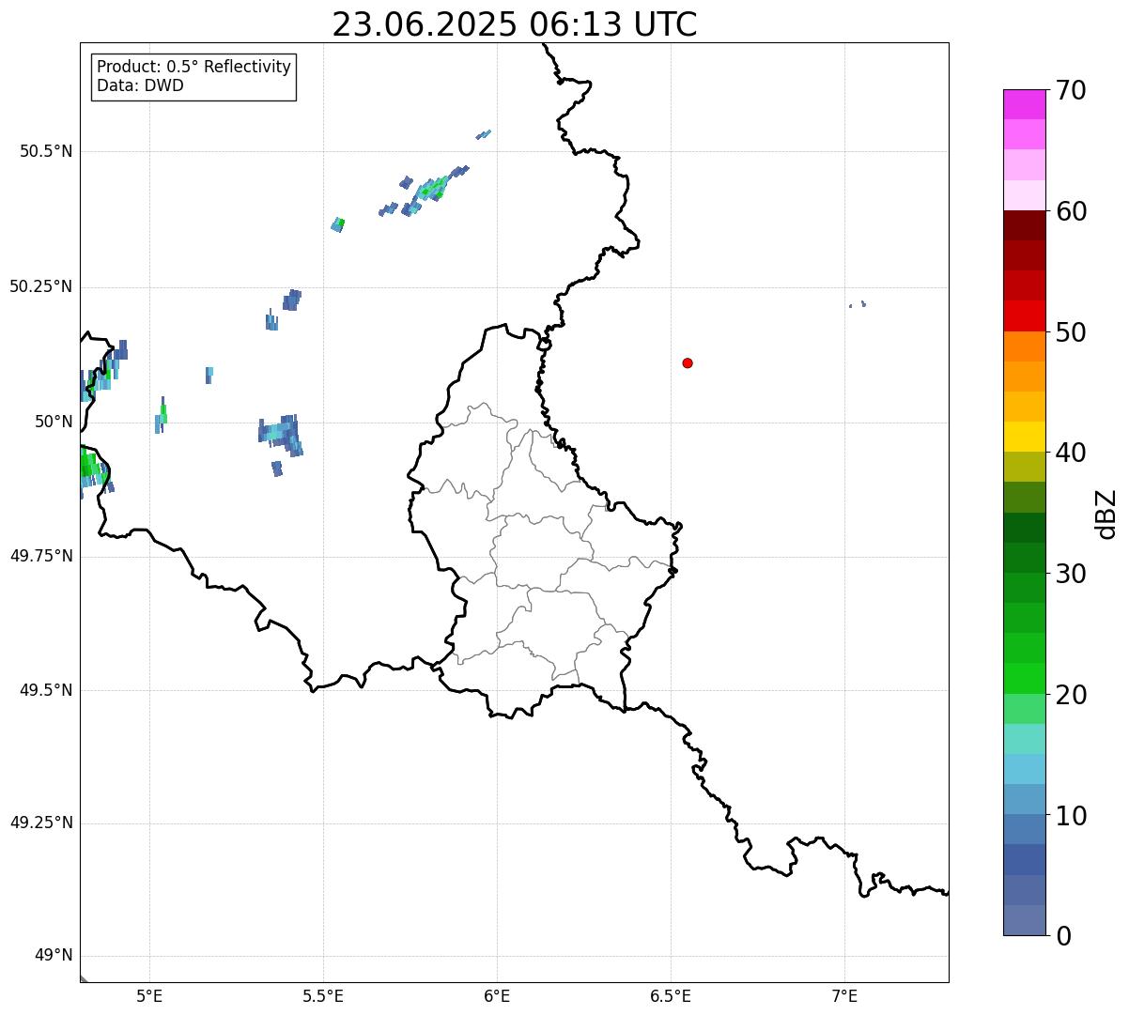Click the tiny echo near 7E 50.2°N
This screenshot has height=1015, width=1129.
click(858, 304)
